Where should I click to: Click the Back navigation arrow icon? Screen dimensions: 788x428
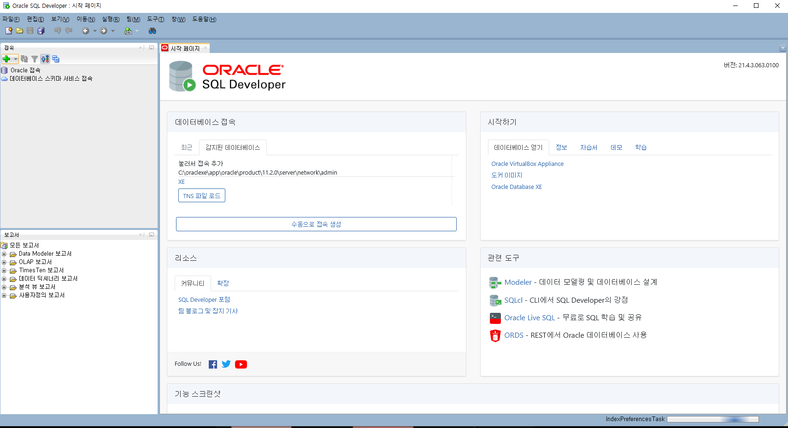[x=86, y=31]
